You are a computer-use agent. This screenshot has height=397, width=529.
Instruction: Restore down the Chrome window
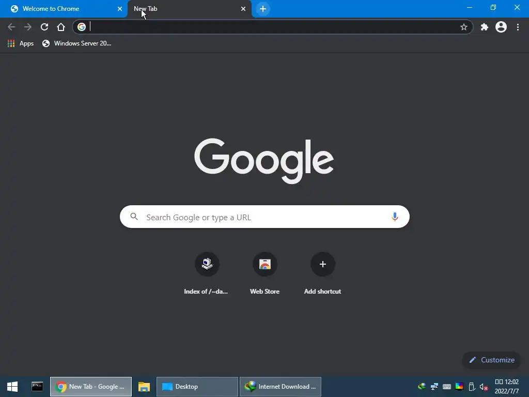(x=493, y=7)
